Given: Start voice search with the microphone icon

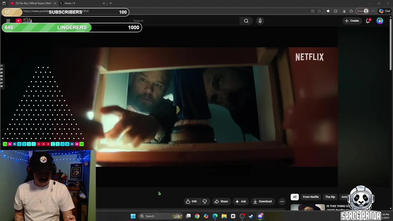Looking at the screenshot, I should (260, 21).
